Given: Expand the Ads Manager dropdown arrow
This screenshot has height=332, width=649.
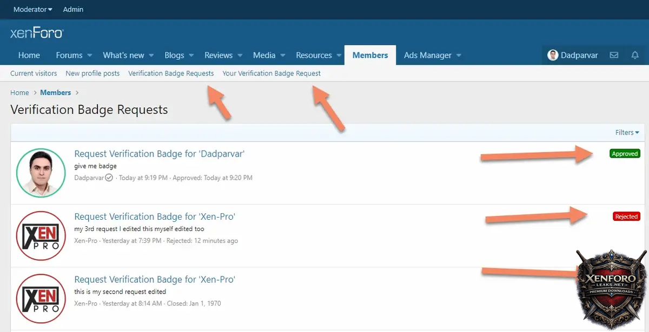Looking at the screenshot, I should pos(459,55).
